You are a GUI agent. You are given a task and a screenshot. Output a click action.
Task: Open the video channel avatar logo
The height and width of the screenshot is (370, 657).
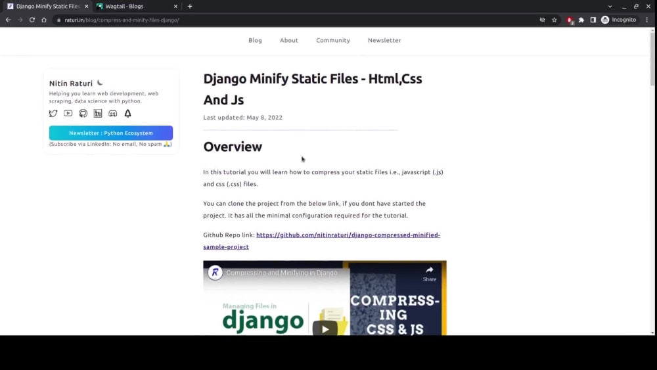(x=215, y=273)
